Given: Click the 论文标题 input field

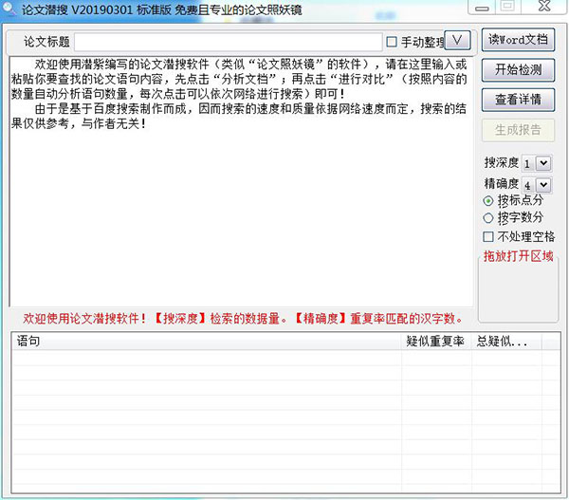Looking at the screenshot, I should tap(229, 42).
